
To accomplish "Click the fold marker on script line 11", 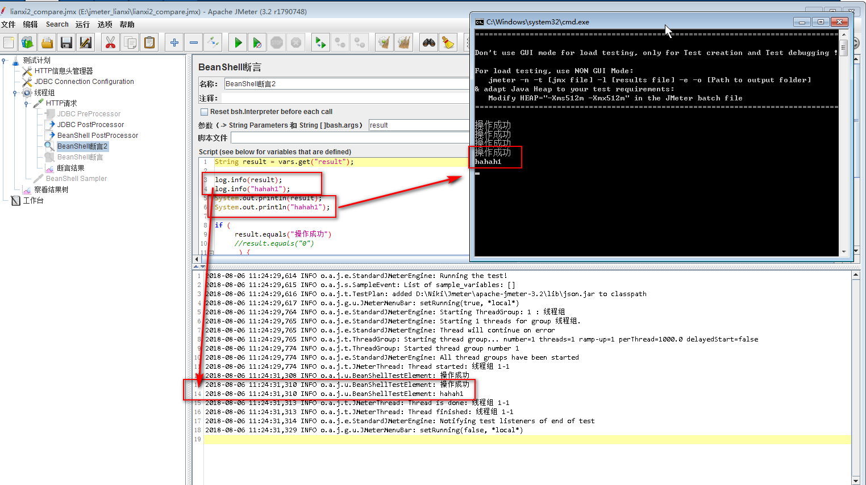I will (x=211, y=252).
